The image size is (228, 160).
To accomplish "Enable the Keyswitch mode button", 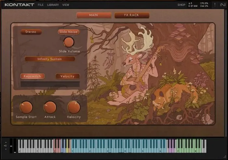I will pos(32,76).
